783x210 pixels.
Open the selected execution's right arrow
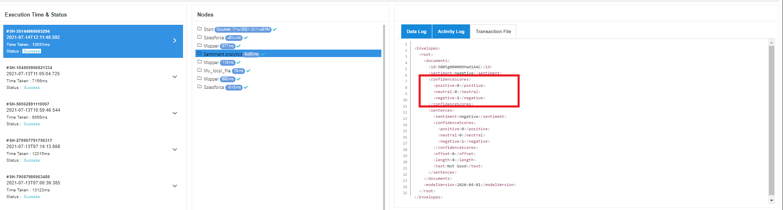point(175,41)
